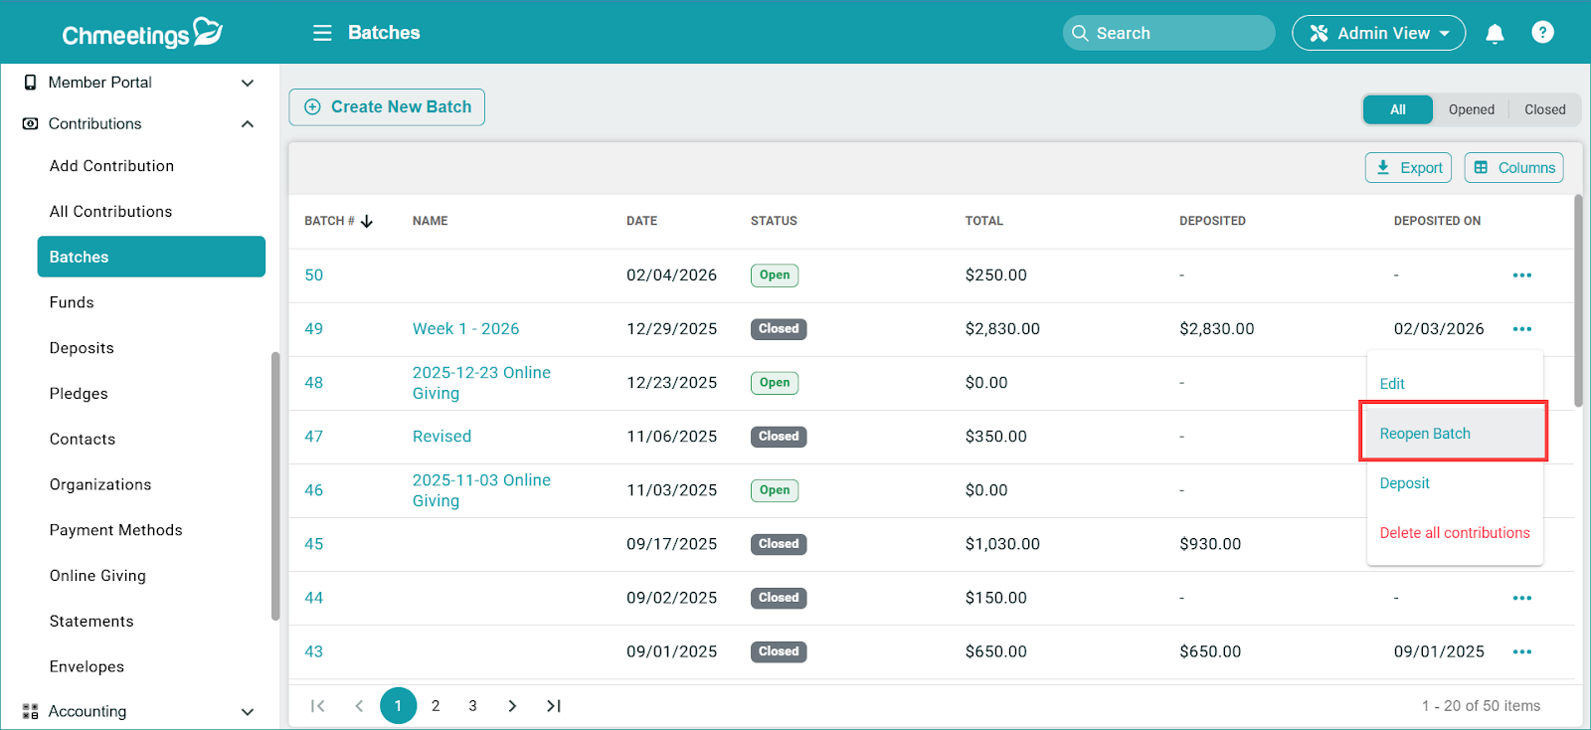
Task: Filter to Closed batches only
Action: tap(1544, 109)
